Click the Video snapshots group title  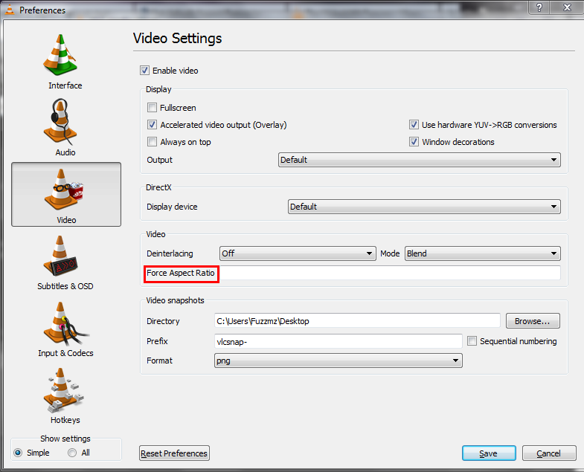(x=175, y=300)
